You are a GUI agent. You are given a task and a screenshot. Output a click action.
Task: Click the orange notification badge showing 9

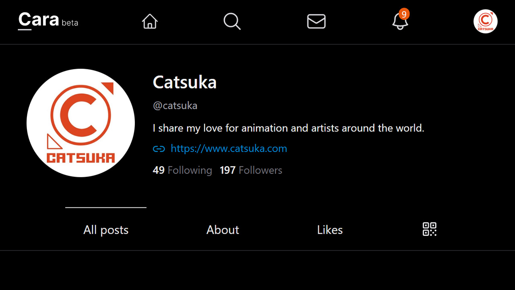(404, 14)
